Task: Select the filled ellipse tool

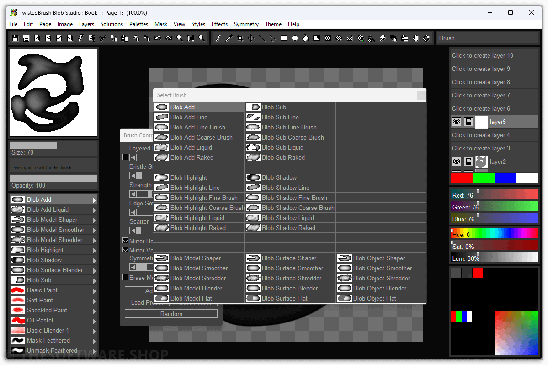Action: (x=295, y=38)
